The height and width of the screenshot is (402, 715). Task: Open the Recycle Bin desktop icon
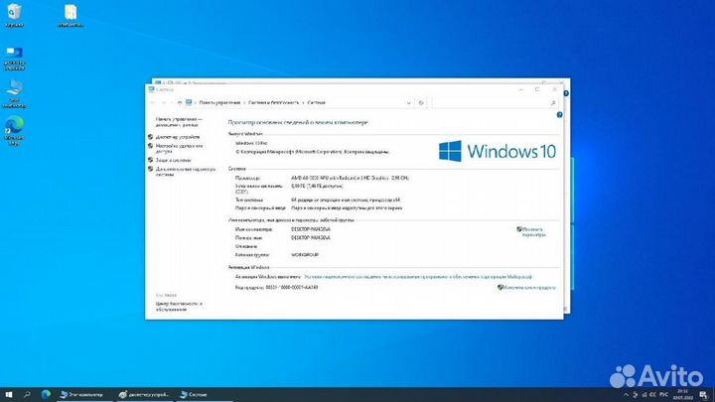[x=14, y=15]
